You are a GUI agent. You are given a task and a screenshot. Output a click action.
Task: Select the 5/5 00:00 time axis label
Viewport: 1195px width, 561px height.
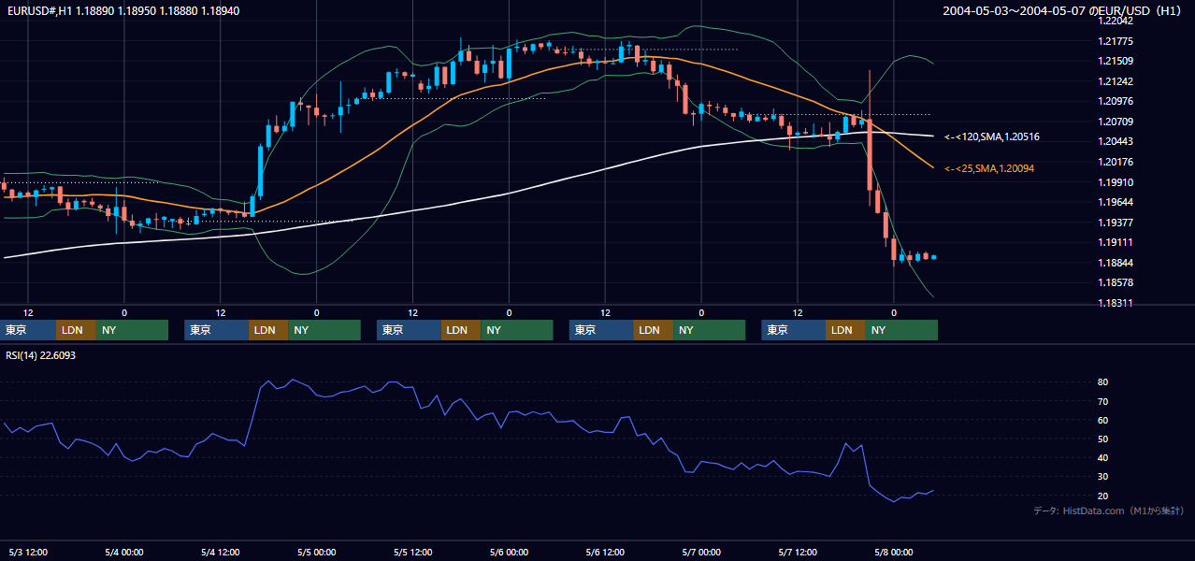pos(317,552)
